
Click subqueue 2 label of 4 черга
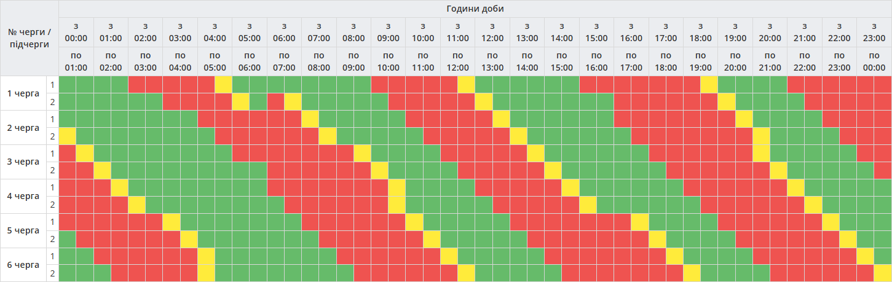[53, 205]
